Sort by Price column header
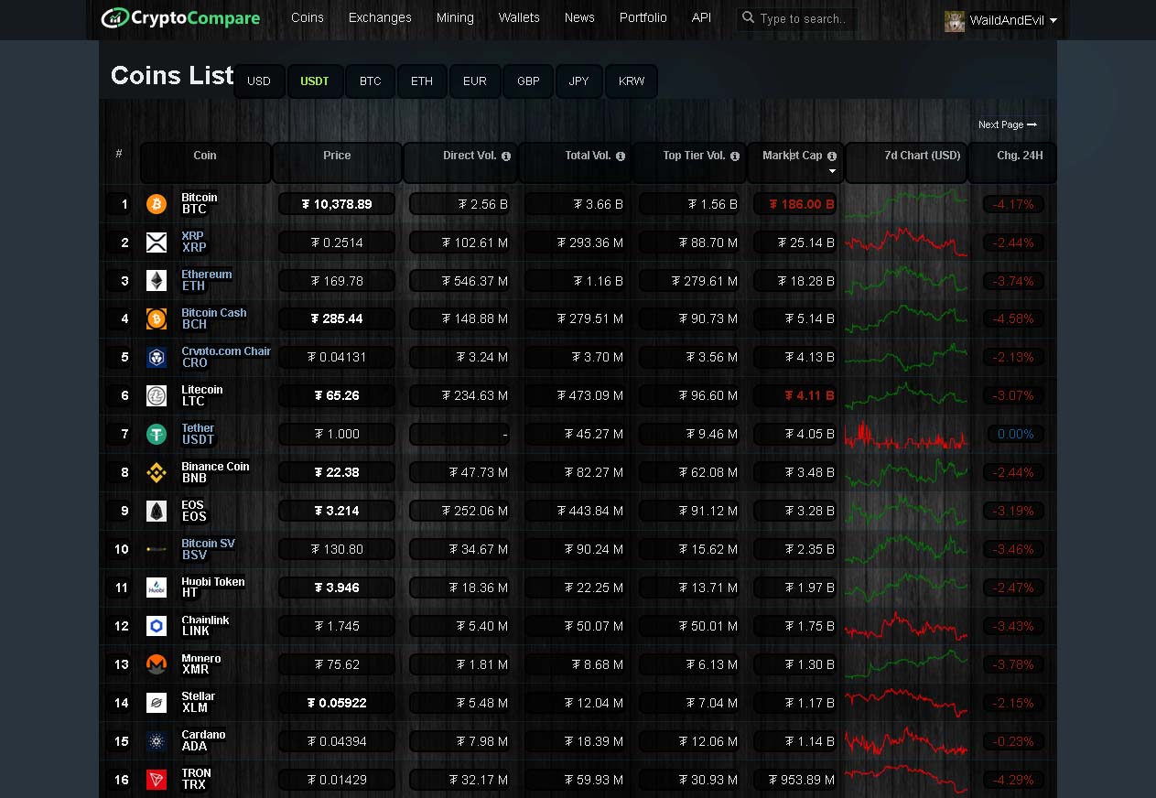Image resolution: width=1156 pixels, height=798 pixels. (x=337, y=163)
